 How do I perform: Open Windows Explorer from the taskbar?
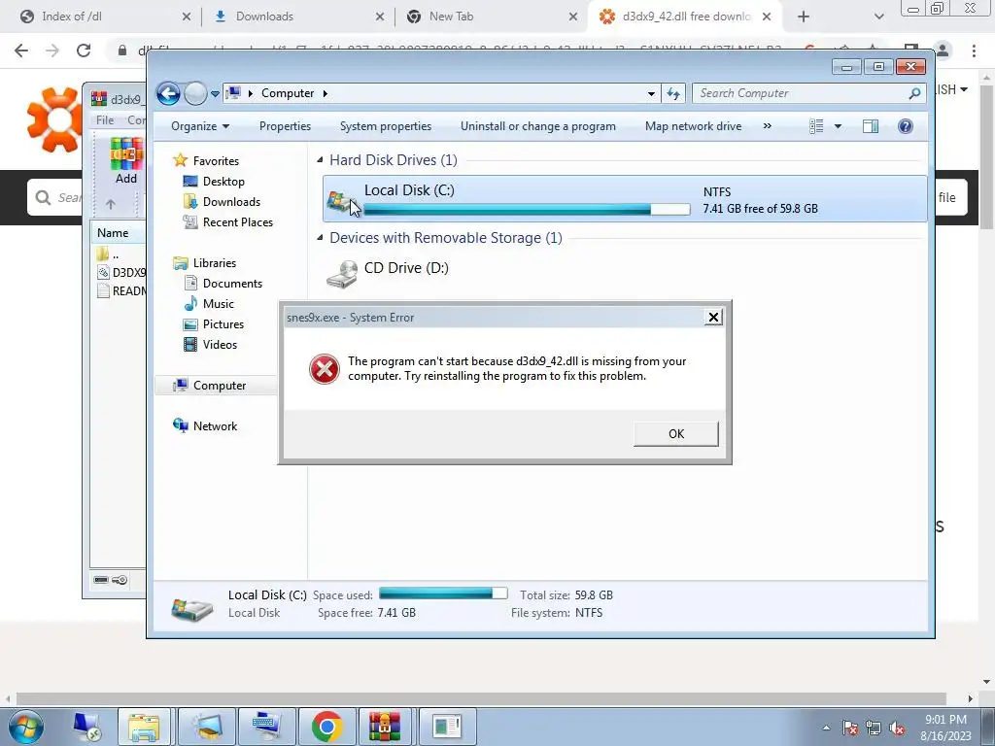click(144, 727)
